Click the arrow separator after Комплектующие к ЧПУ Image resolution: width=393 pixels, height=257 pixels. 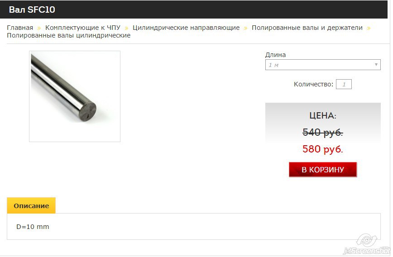(126, 28)
